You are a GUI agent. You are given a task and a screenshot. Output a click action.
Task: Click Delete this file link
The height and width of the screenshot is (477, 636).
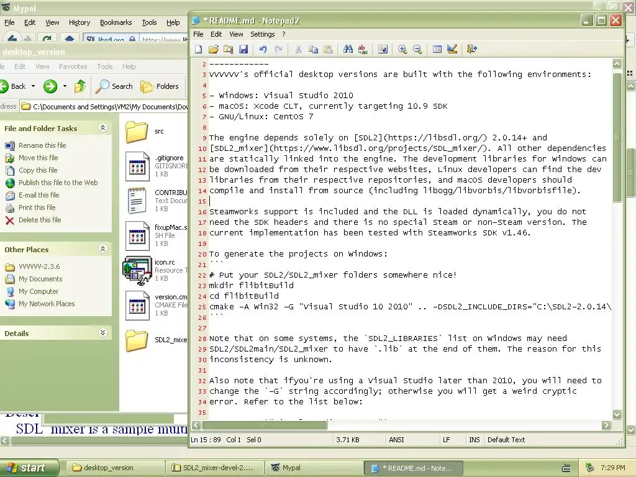(x=40, y=220)
